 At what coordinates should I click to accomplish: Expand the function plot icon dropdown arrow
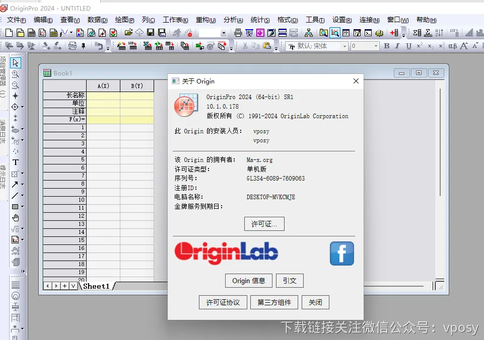[x=71, y=33]
